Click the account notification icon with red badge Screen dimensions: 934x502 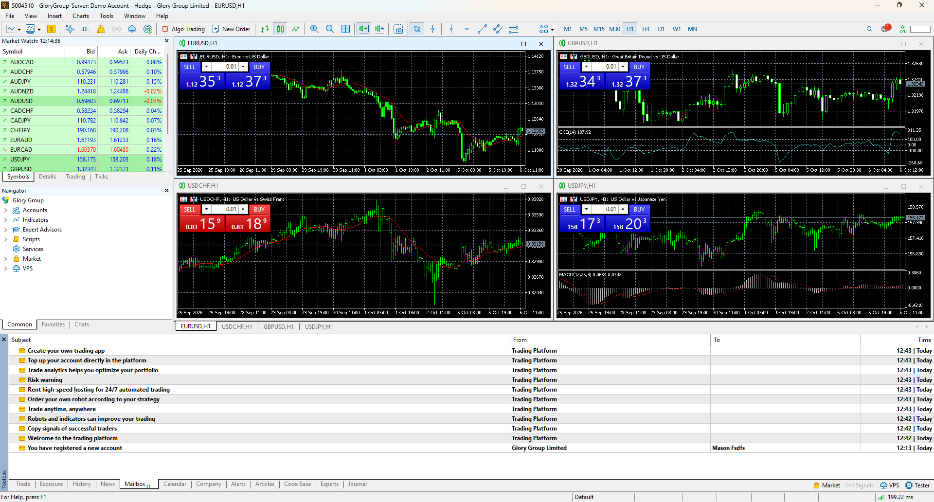pos(885,29)
